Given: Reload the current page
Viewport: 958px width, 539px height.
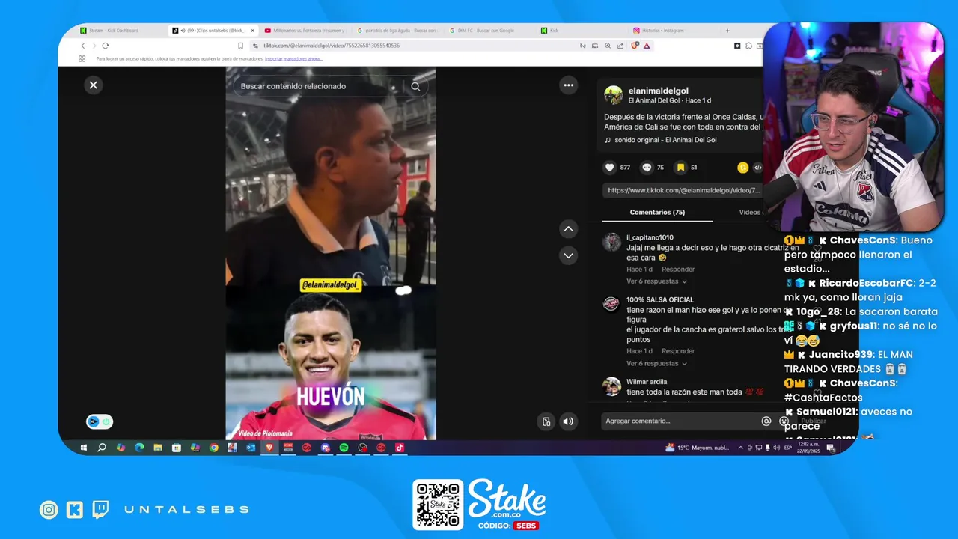Looking at the screenshot, I should [105, 46].
